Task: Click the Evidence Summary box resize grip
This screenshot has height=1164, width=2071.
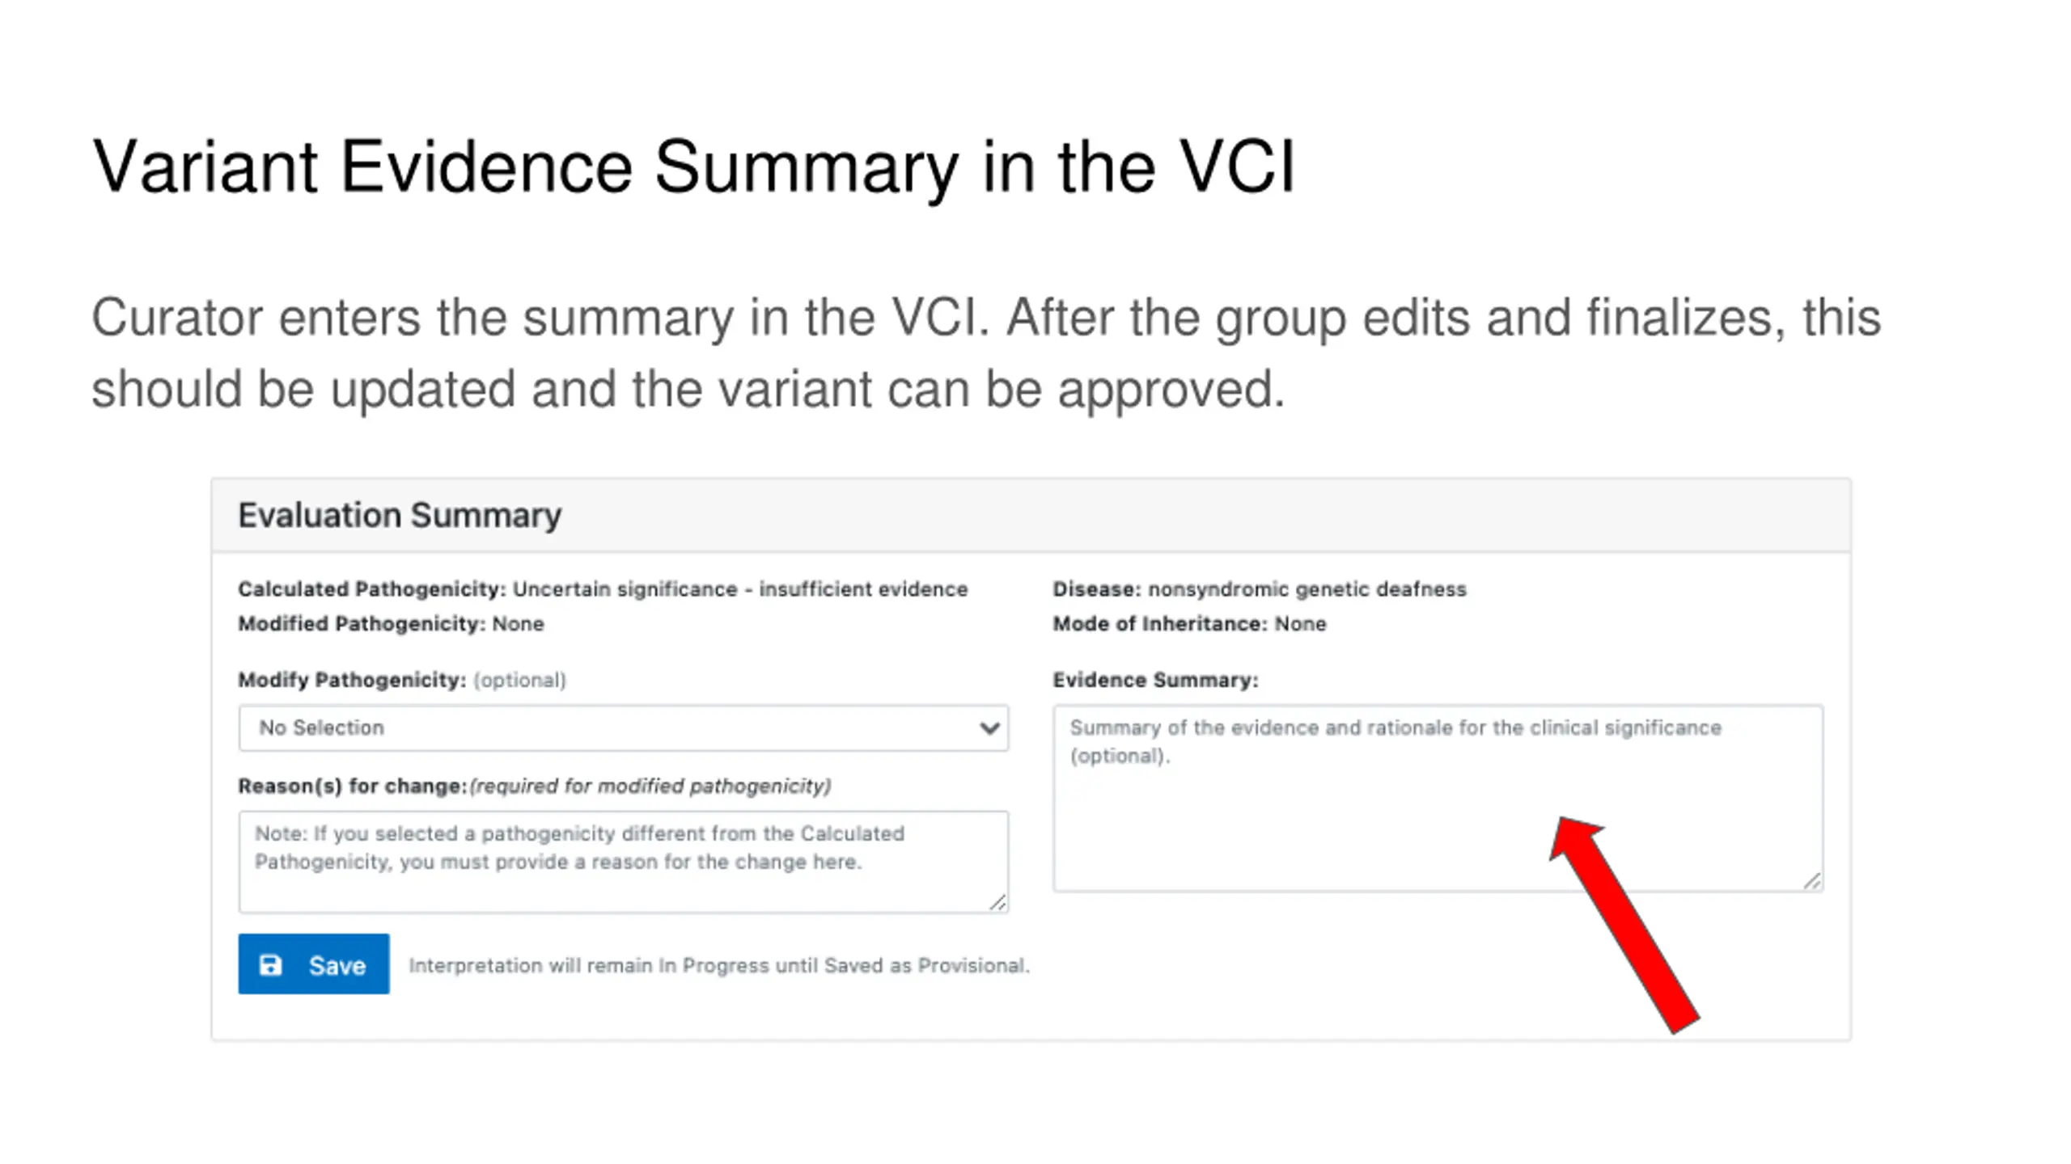Action: coord(1812,882)
